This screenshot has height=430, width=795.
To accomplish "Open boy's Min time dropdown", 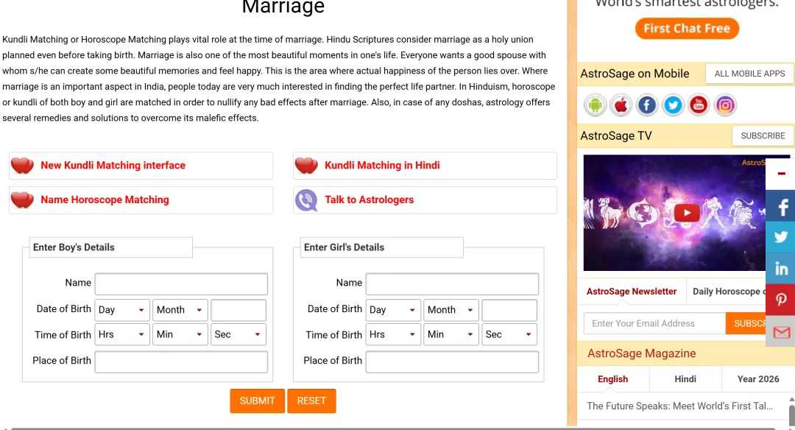I will [x=180, y=335].
